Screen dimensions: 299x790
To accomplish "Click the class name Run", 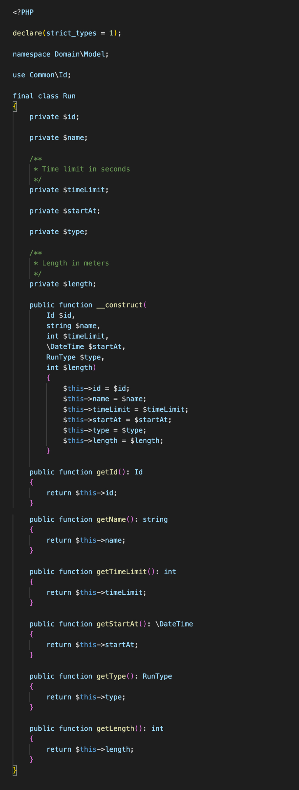I will coord(69,96).
